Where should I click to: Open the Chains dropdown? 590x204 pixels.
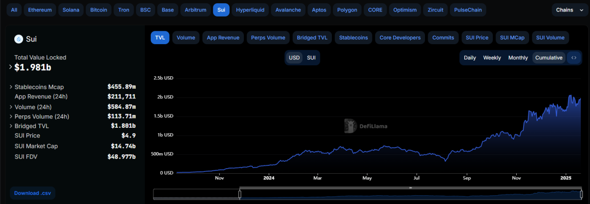tap(570, 10)
